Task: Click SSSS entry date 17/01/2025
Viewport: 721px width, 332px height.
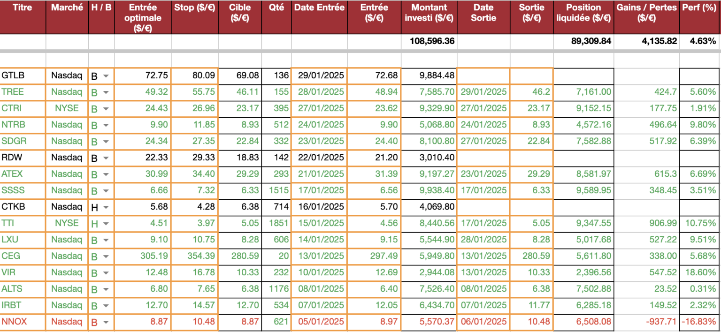Action: click(x=319, y=190)
